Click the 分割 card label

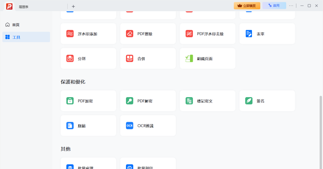(82, 59)
